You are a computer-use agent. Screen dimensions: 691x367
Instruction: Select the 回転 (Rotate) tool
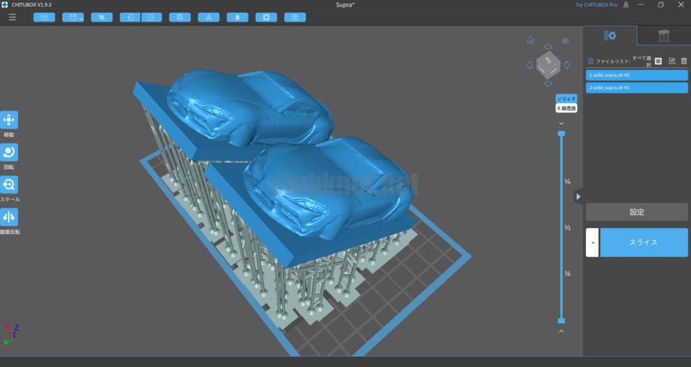[9, 152]
